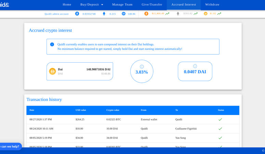Click the $11,466.49 Bitcoin price
265x154 pixels.
pyautogui.click(x=158, y=13)
